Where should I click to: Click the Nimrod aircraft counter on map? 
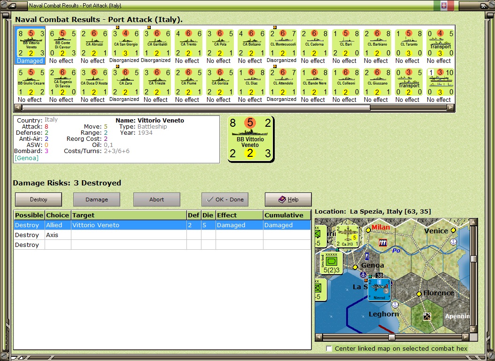tap(379, 290)
